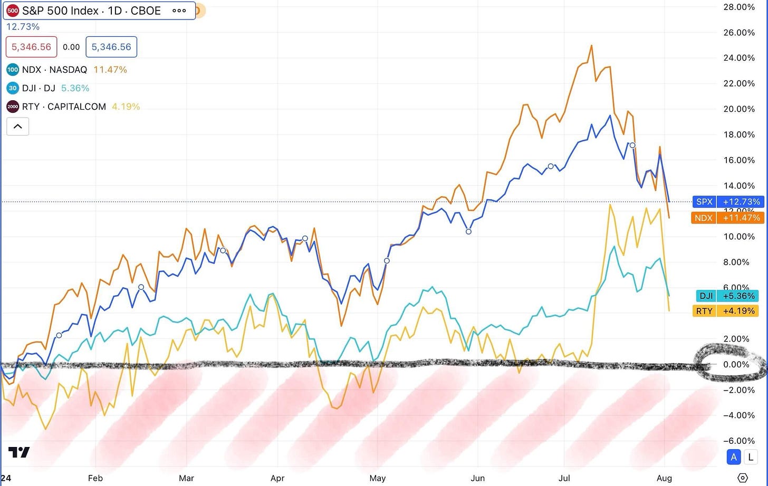Click the Jul label on time axis
Viewport: 768px width, 486px height.
564,478
